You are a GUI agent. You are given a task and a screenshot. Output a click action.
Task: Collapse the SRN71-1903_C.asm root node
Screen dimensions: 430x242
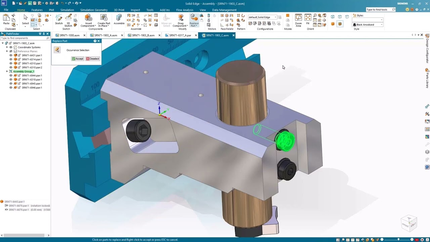click(3, 43)
